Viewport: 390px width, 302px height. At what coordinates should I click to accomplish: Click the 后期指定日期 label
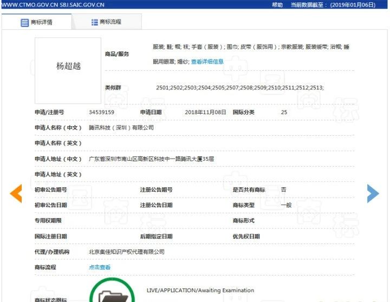(156, 237)
